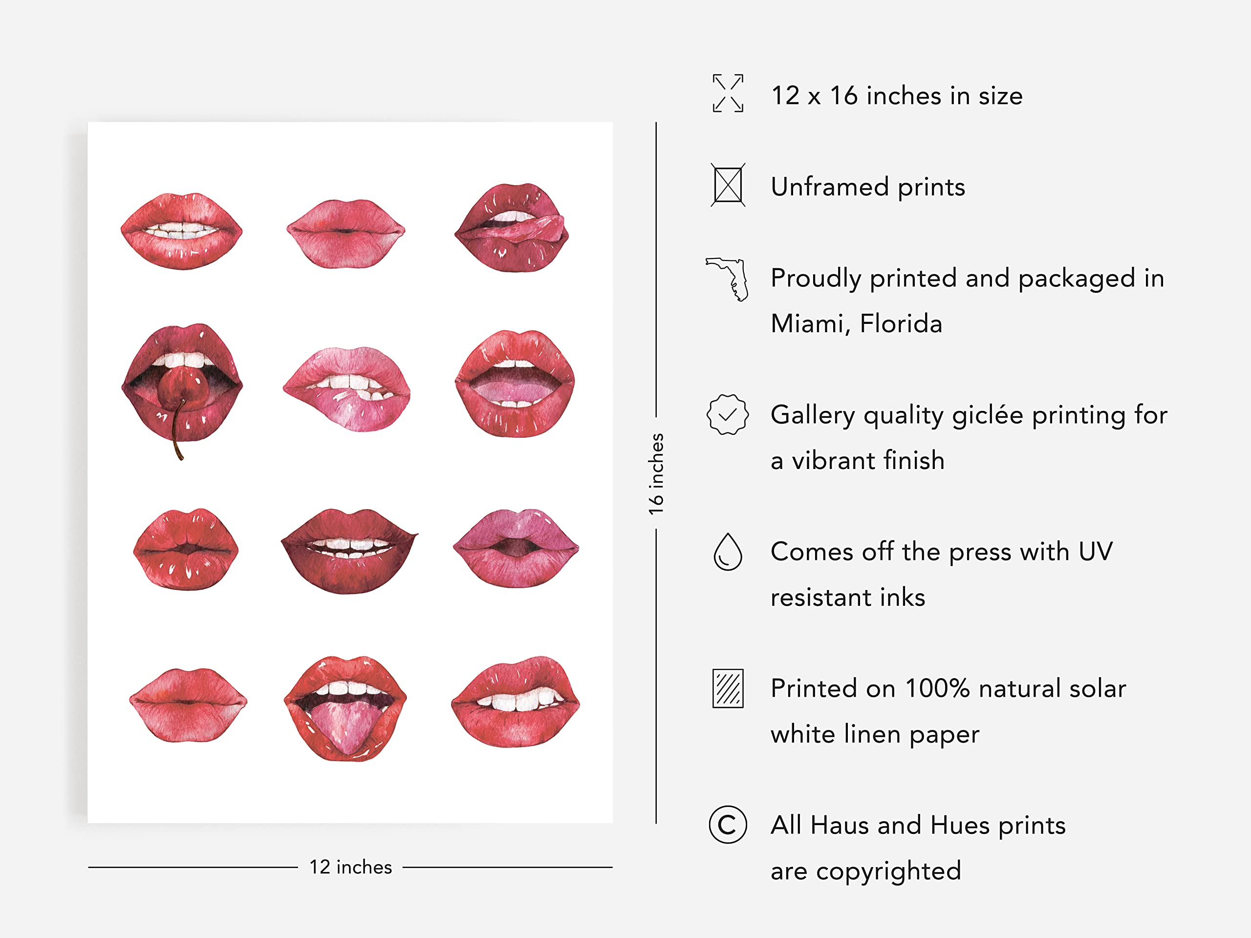Click the 'All Haus and Hues prints' text
1251x938 pixels.
coord(917,825)
